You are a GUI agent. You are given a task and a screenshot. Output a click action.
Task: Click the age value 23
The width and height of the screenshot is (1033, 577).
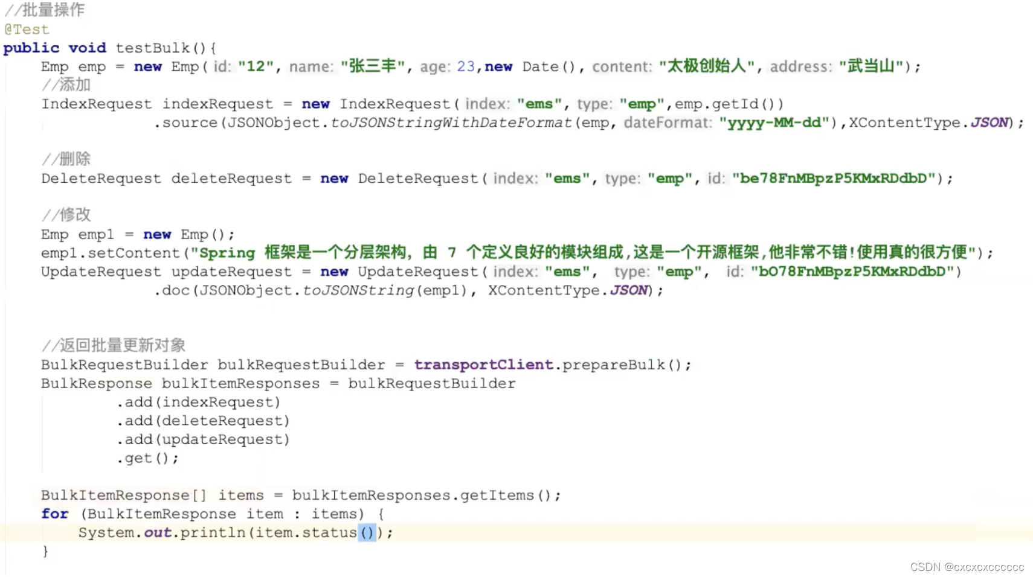(x=466, y=66)
